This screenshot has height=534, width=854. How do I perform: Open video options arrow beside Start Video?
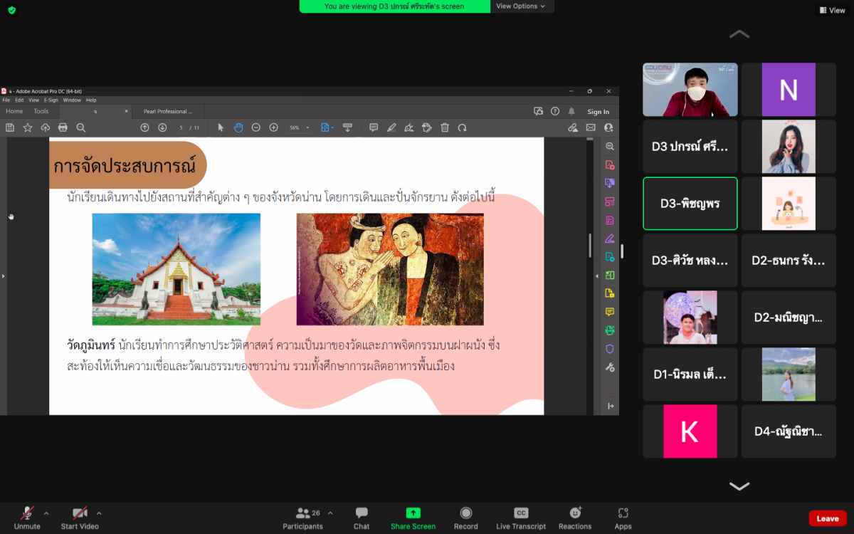(99, 513)
